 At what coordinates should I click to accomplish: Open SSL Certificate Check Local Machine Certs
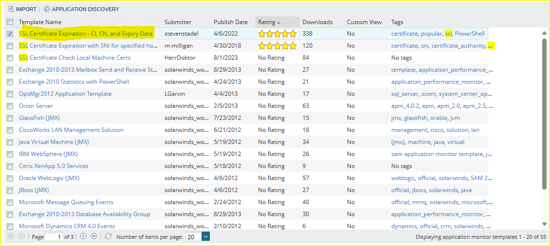[x=75, y=57]
